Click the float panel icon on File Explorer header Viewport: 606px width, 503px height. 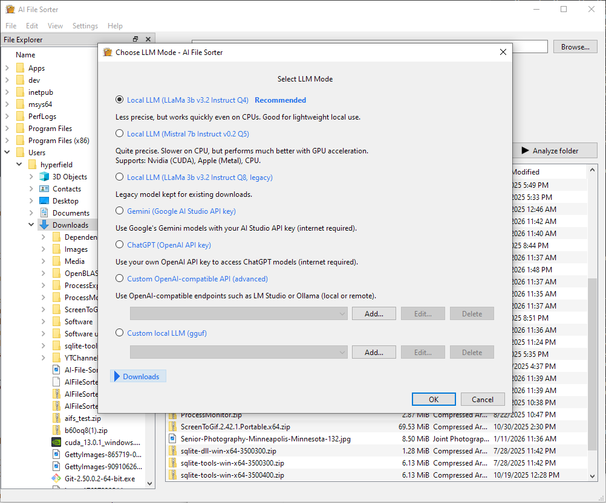coord(135,39)
